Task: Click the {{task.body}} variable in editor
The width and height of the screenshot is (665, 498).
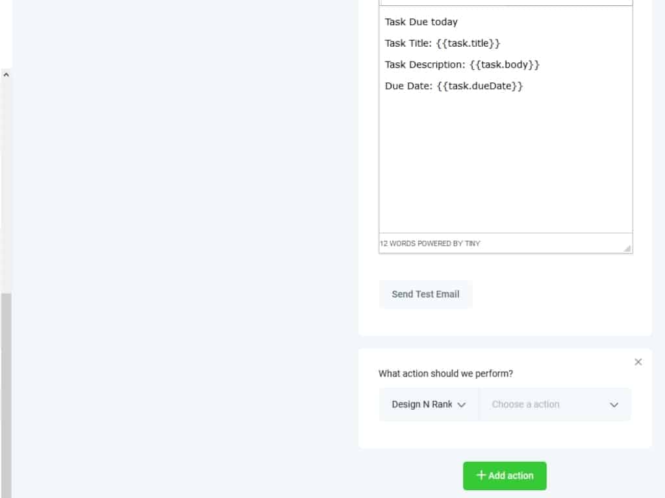Action: pyautogui.click(x=505, y=65)
